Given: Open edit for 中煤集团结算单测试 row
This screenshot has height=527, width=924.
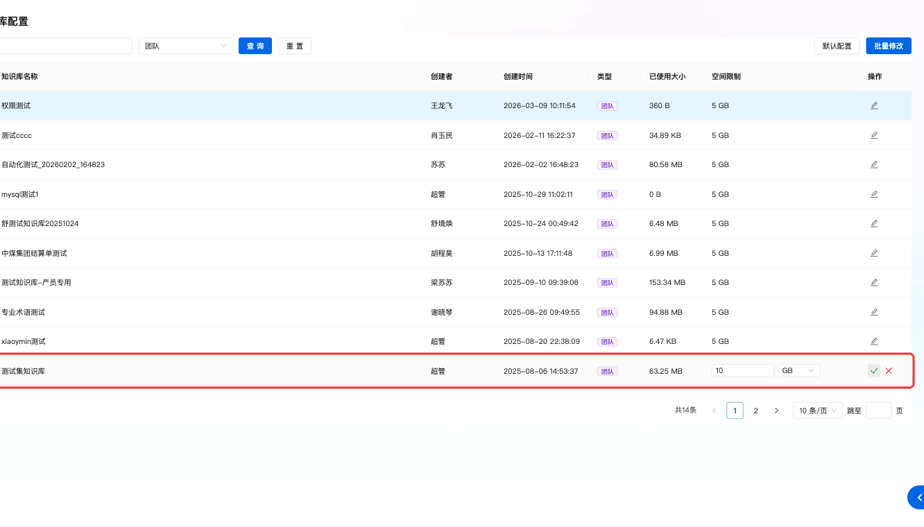Looking at the screenshot, I should [874, 253].
